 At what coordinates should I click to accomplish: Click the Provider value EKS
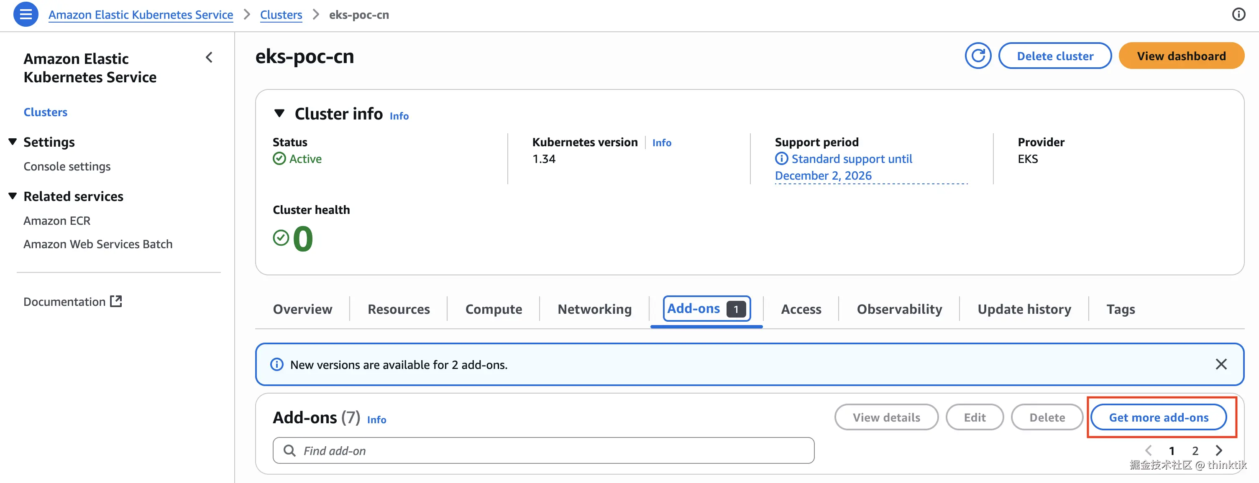[x=1027, y=159]
